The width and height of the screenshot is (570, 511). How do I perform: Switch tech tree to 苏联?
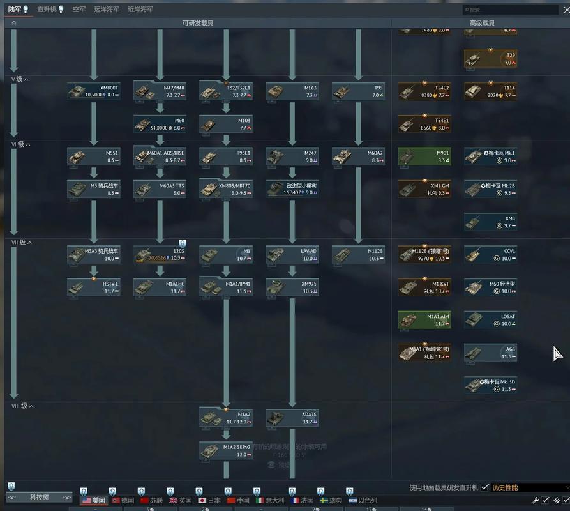pyautogui.click(x=151, y=500)
